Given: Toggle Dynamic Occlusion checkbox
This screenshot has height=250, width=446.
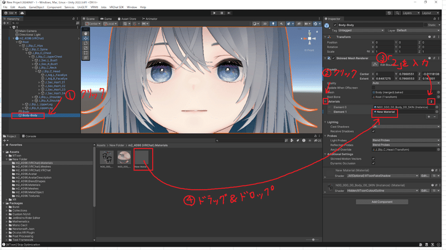Looking at the screenshot, I should pyautogui.click(x=374, y=163).
